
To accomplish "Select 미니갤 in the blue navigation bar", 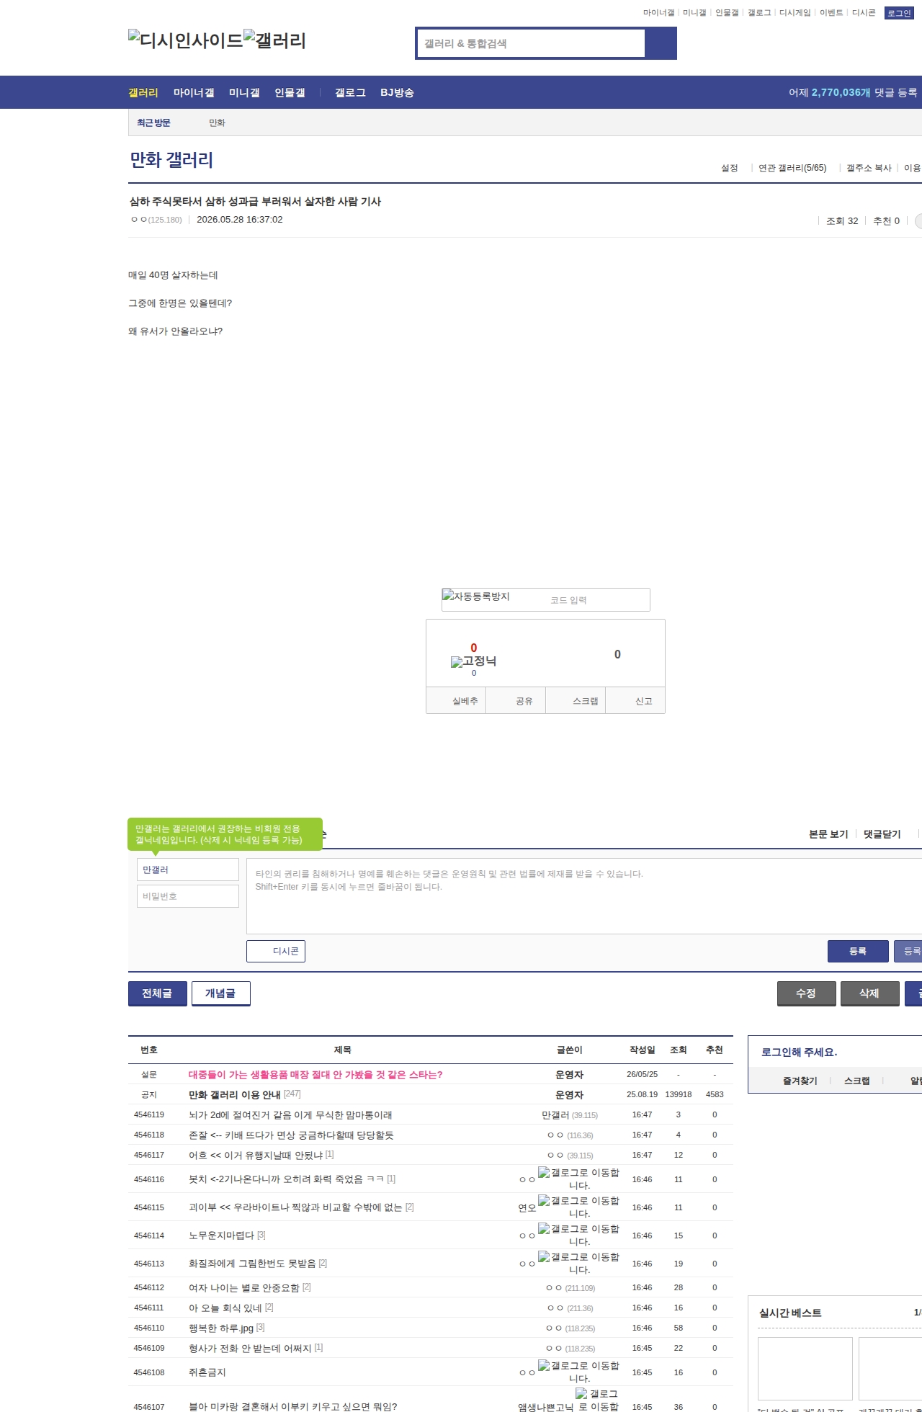I will tap(244, 92).
